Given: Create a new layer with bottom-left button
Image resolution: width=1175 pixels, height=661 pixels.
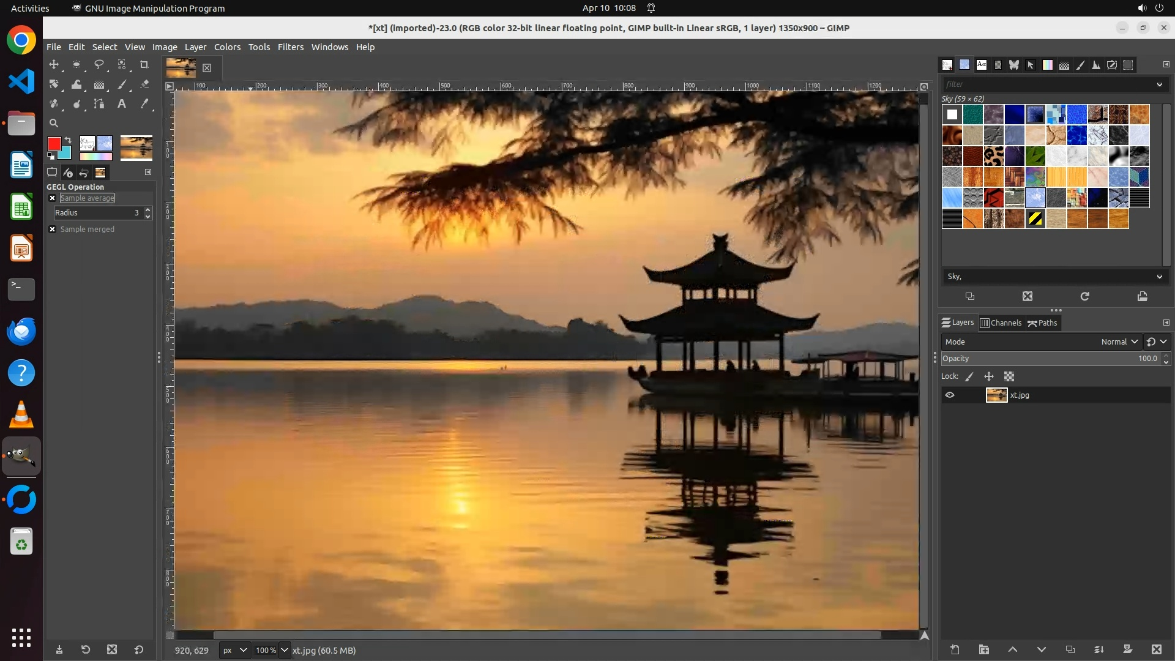Looking at the screenshot, I should 955,650.
